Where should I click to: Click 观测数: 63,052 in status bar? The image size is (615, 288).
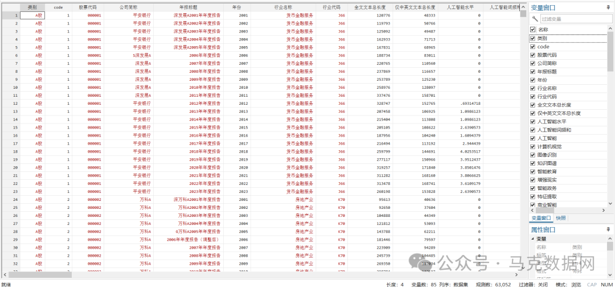click(493, 285)
